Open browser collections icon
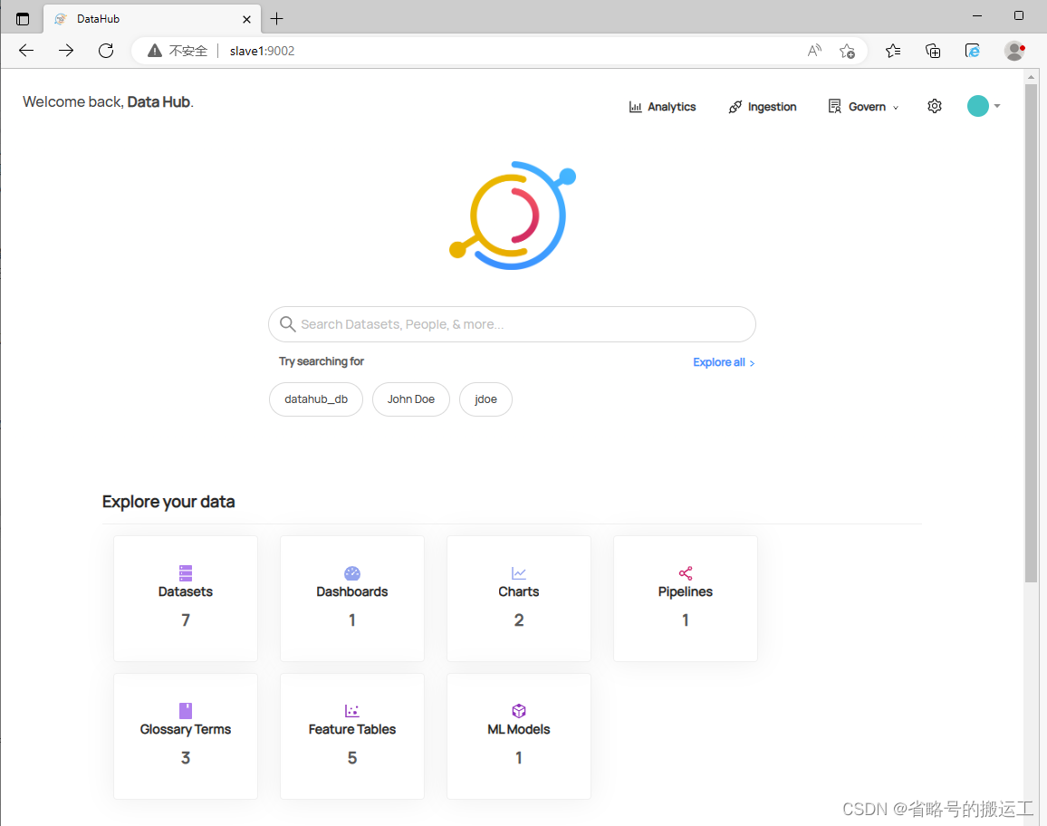 tap(933, 51)
